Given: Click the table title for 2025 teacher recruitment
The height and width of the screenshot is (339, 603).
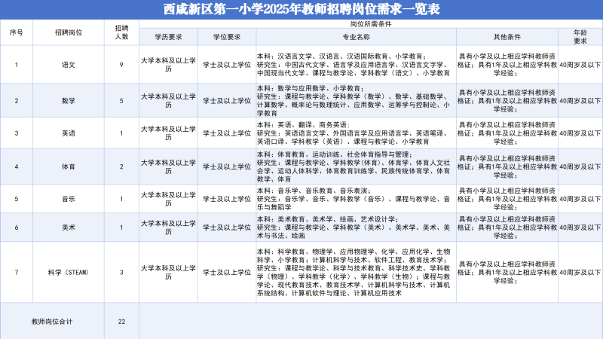Looking at the screenshot, I should 301,10.
